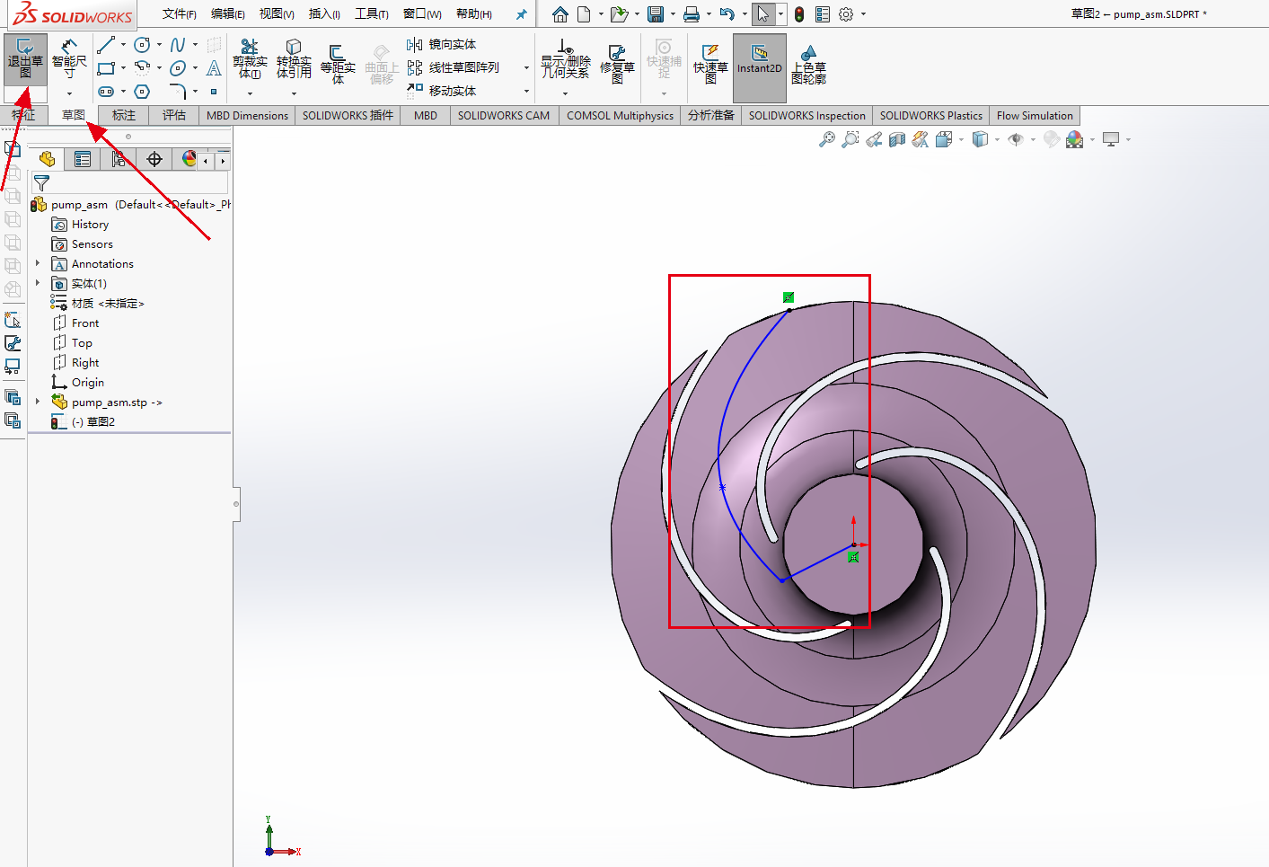Image resolution: width=1269 pixels, height=867 pixels.
Task: Click Zoom to Fit in the view toolbar
Action: coord(826,139)
